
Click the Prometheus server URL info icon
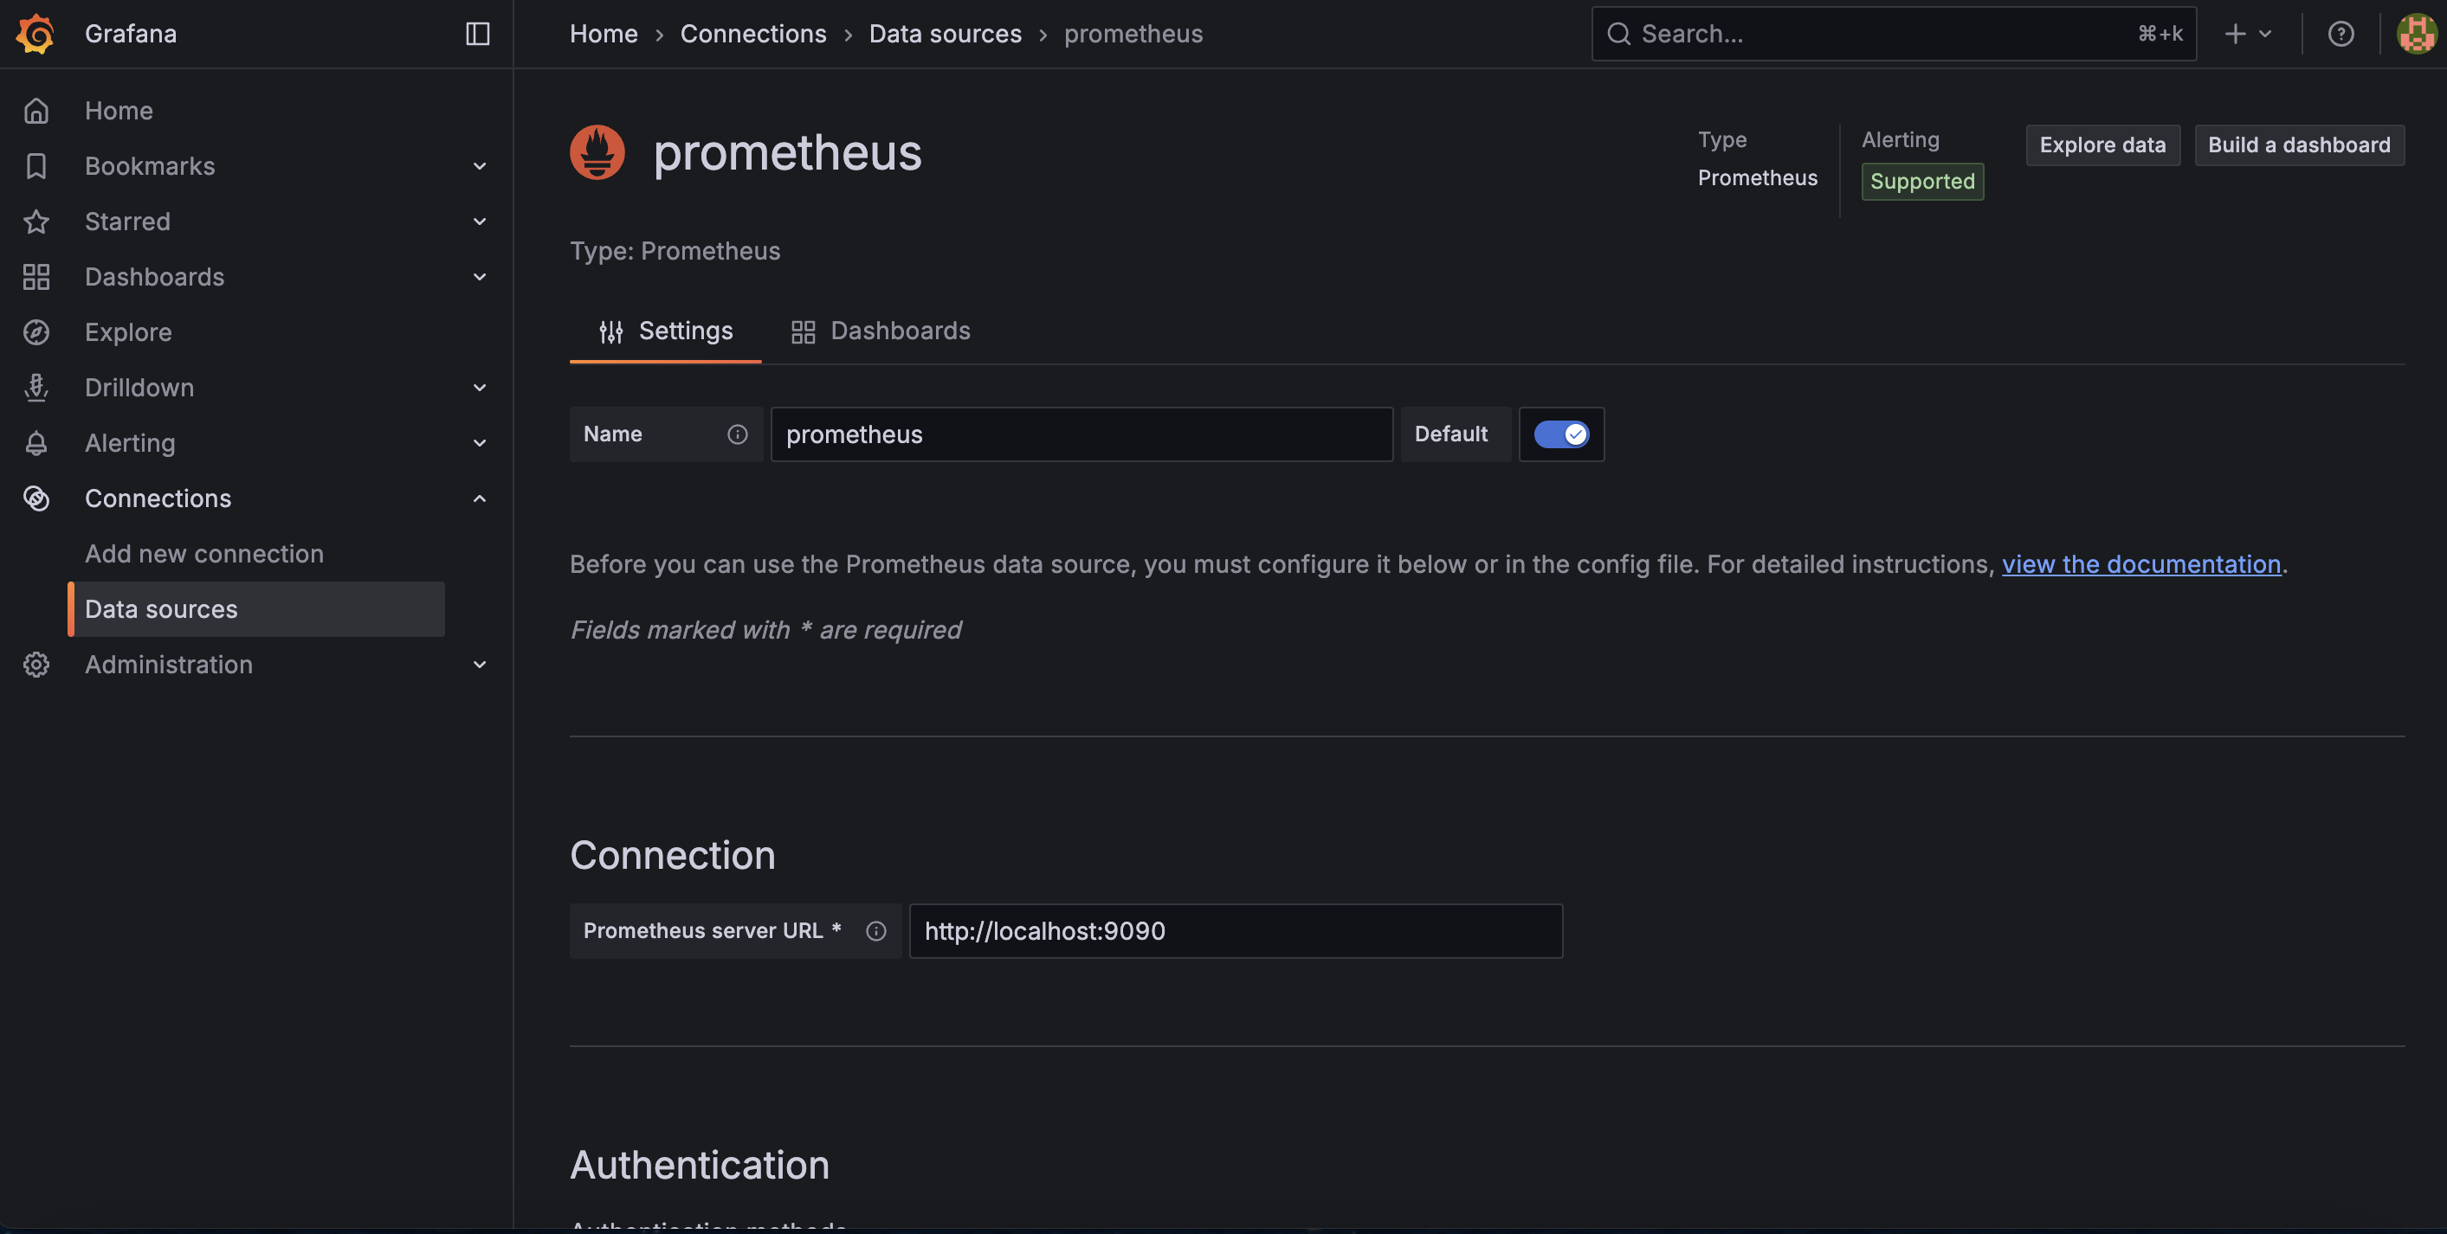[875, 931]
